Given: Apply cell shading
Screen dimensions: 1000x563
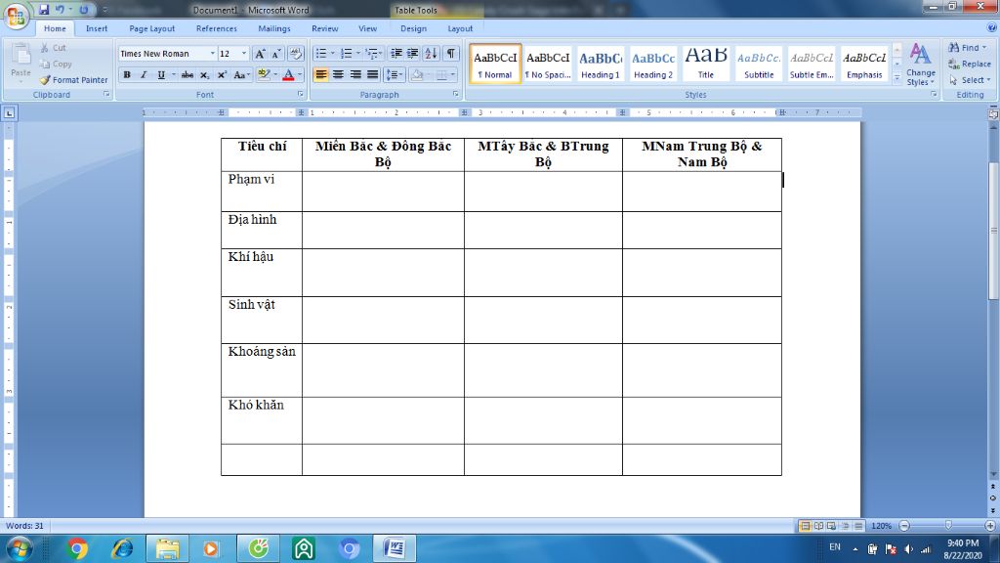Looking at the screenshot, I should click(x=417, y=74).
